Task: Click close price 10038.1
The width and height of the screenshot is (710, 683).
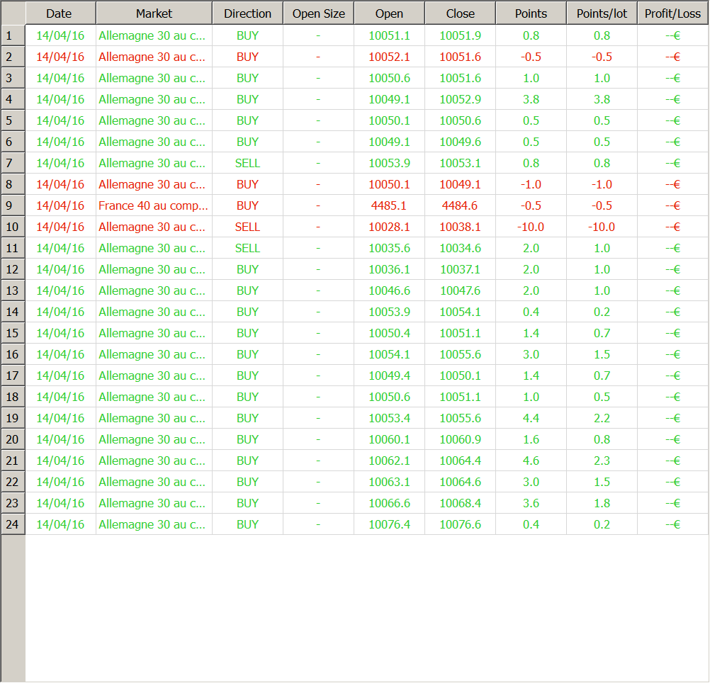Action: point(460,227)
